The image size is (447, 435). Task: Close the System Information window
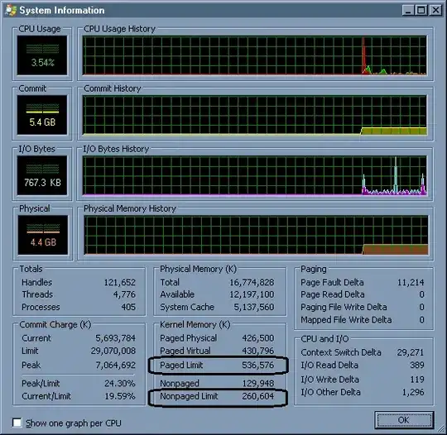click(x=436, y=11)
